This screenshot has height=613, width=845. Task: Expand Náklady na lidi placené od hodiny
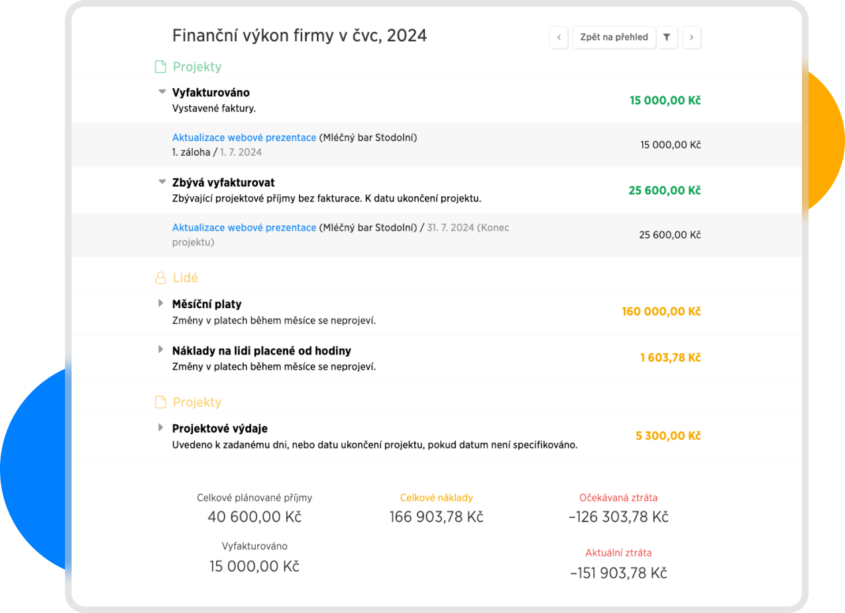pyautogui.click(x=160, y=350)
